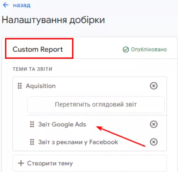
Task: Select the Aquisition topic name
Action: tap(41, 86)
